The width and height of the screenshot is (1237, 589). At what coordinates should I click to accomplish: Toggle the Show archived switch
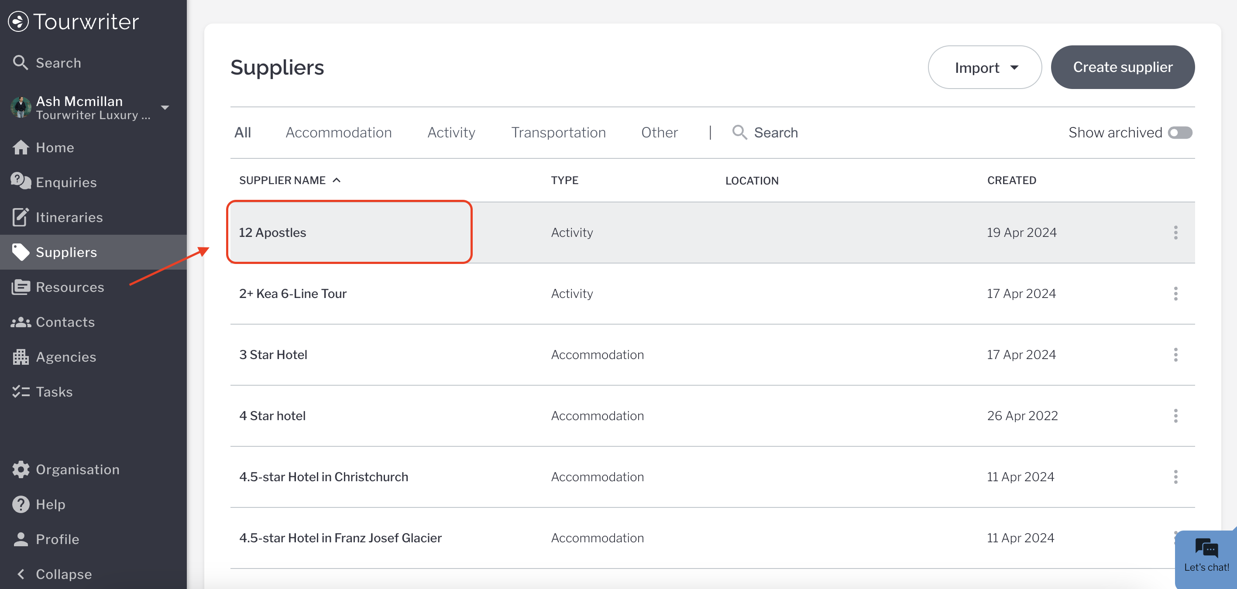(x=1180, y=133)
